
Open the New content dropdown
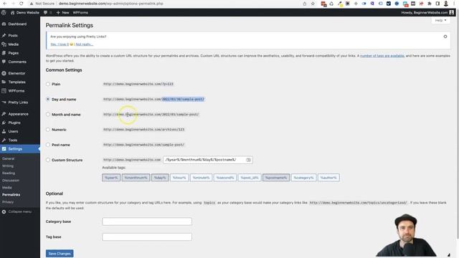[x=62, y=13]
